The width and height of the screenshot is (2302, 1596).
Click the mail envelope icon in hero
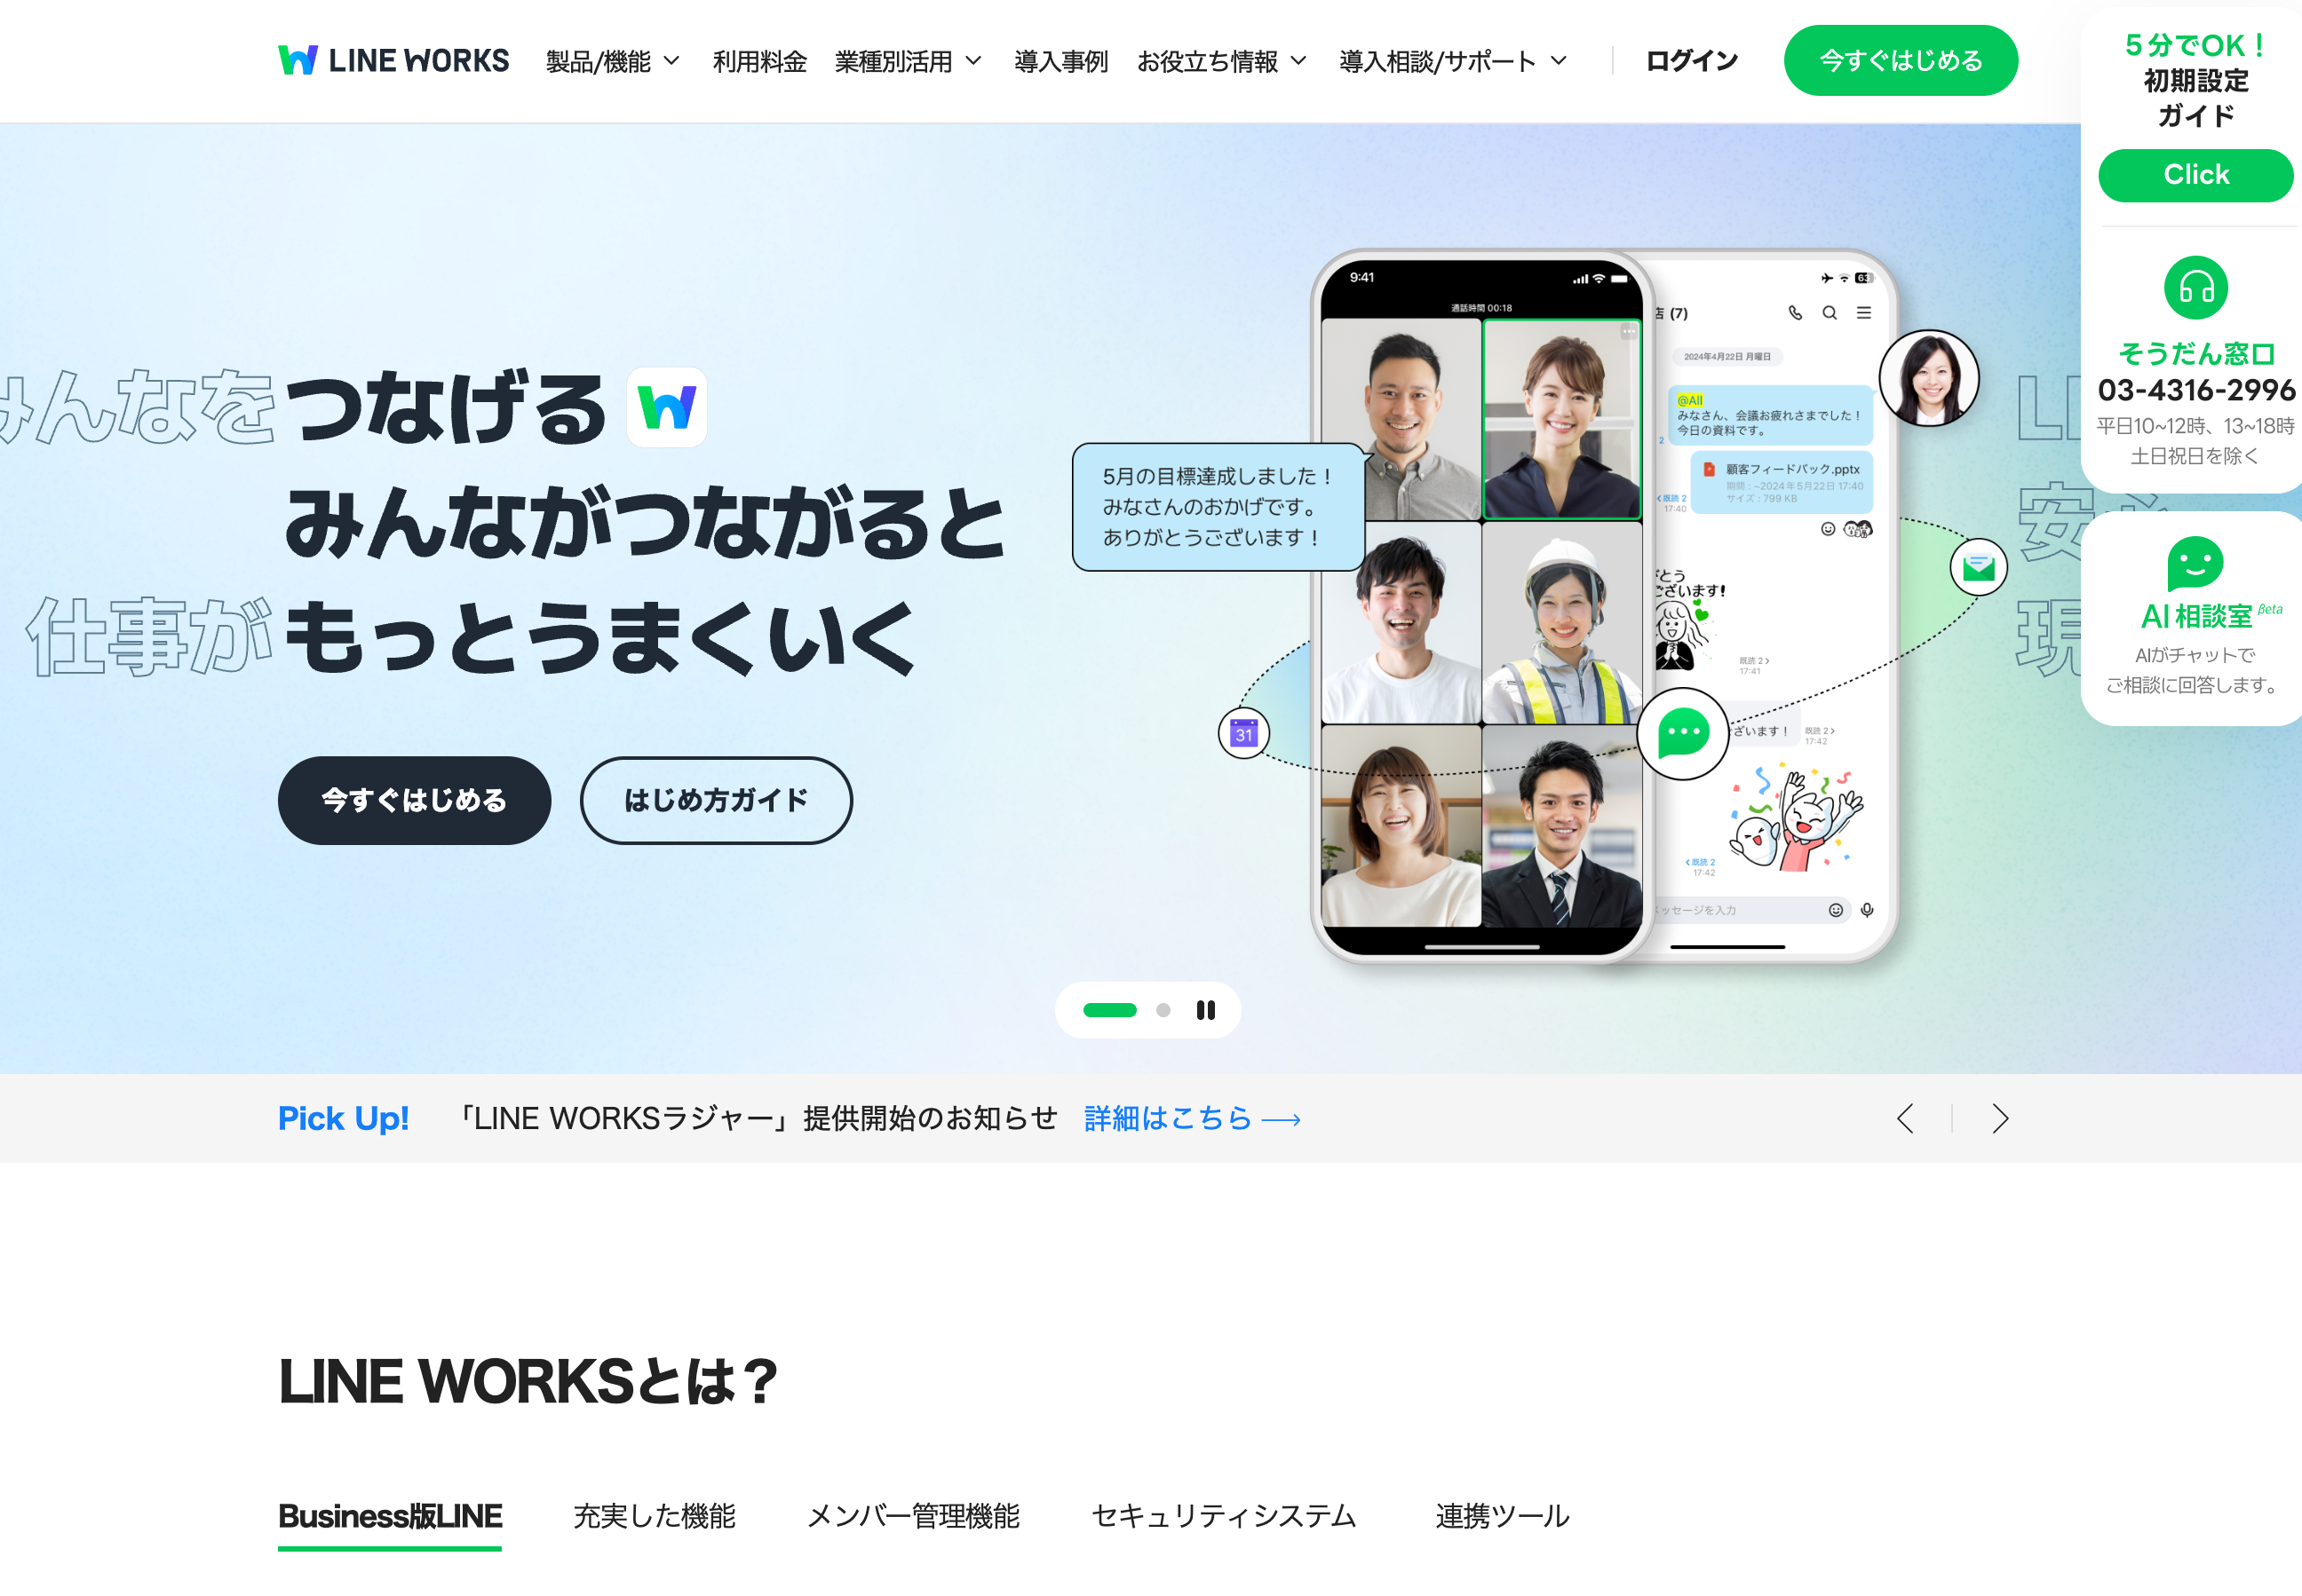click(1978, 567)
